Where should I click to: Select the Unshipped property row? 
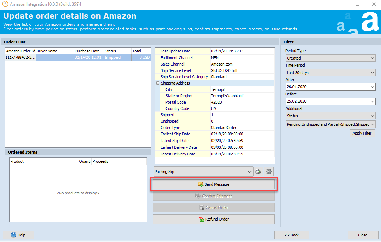click(x=215, y=121)
